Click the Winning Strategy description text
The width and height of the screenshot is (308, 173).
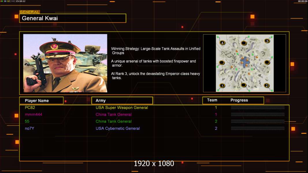[x=156, y=51]
